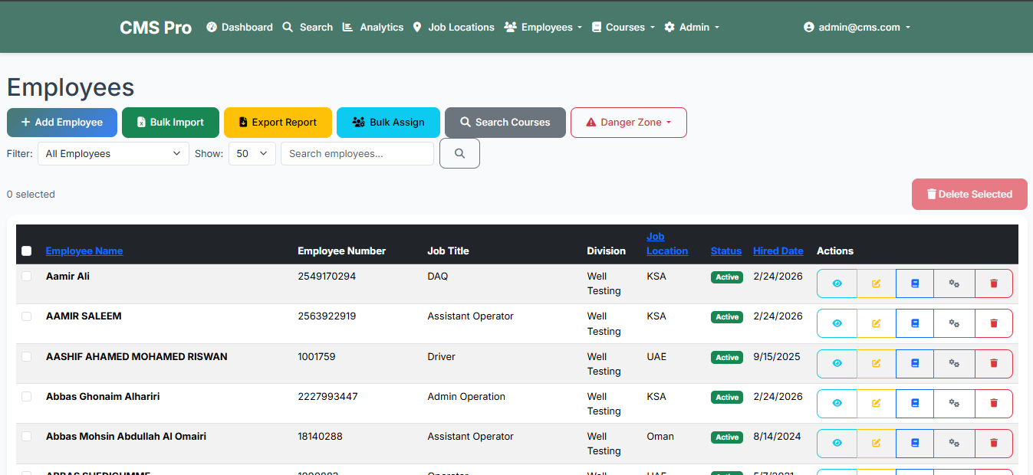This screenshot has width=1033, height=475.
Task: Delete AASHIF AHAMED MOHAMED RISWAN (trash icon)
Action: click(x=994, y=363)
